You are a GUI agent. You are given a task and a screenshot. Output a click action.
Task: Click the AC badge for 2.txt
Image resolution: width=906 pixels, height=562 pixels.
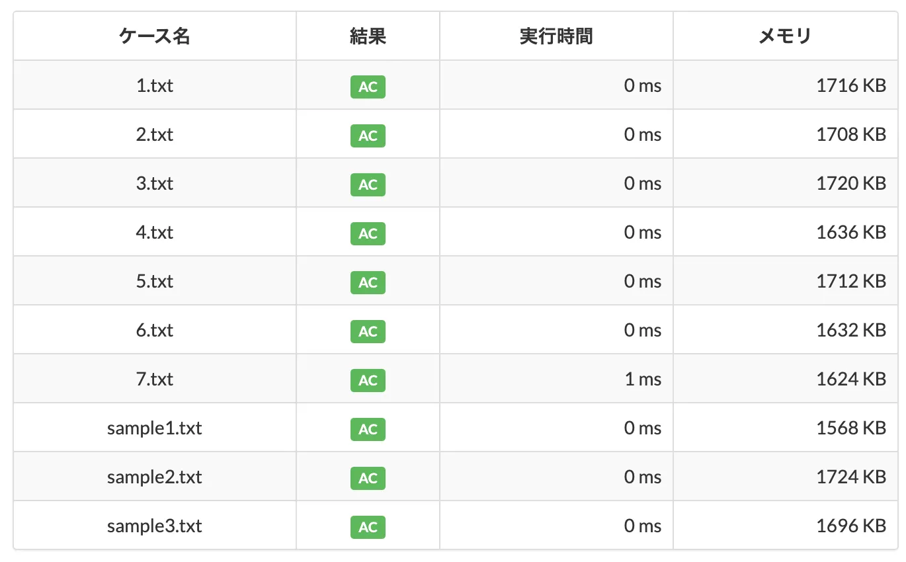point(368,136)
